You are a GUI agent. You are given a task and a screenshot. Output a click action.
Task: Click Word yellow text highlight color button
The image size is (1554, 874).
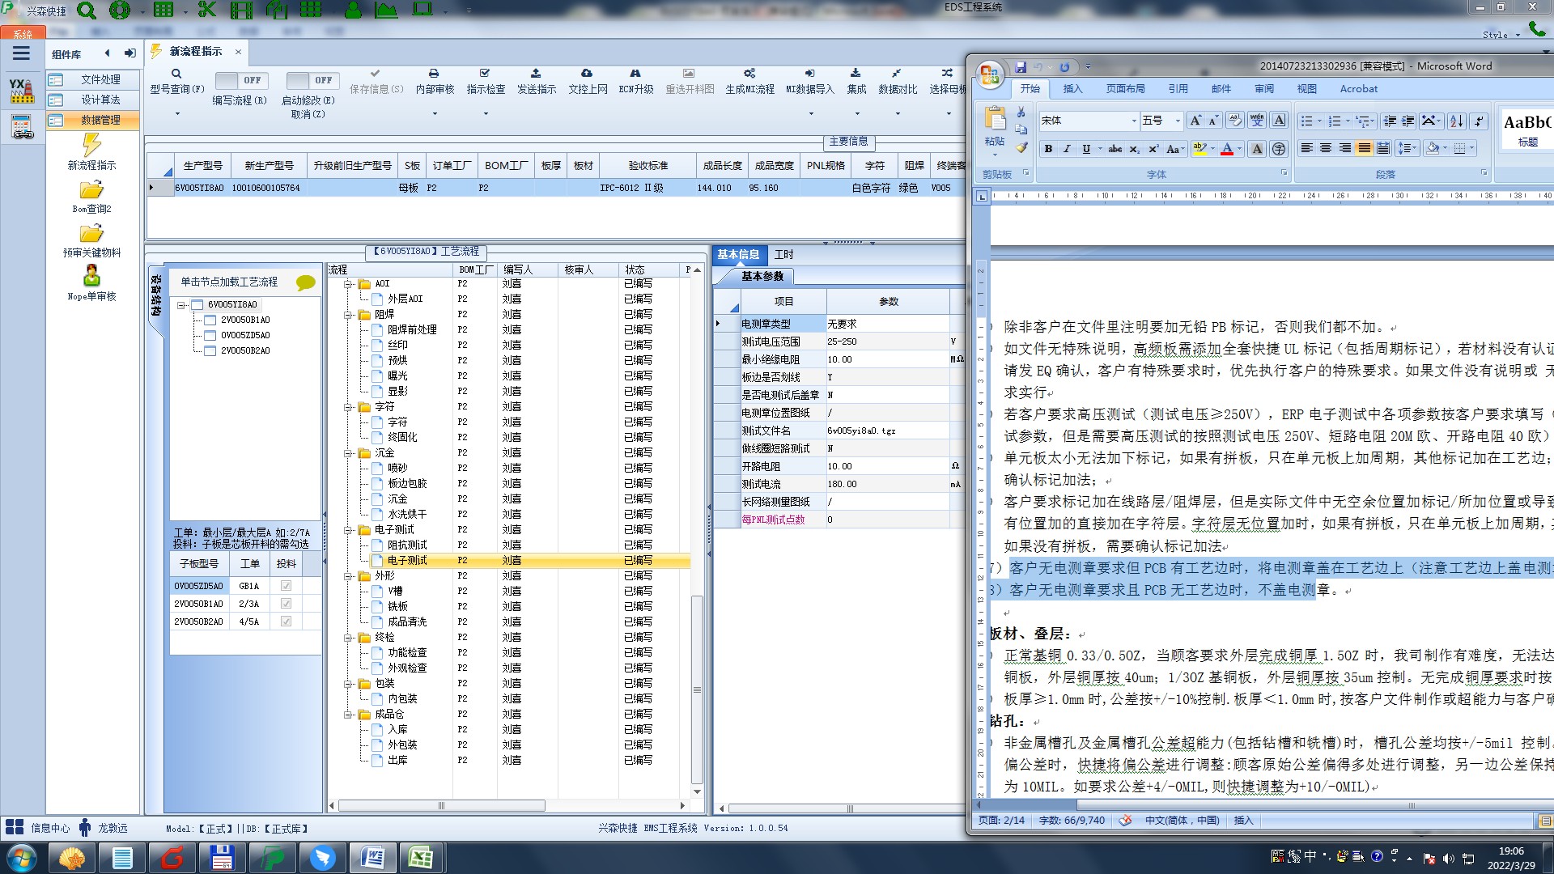(x=1199, y=149)
